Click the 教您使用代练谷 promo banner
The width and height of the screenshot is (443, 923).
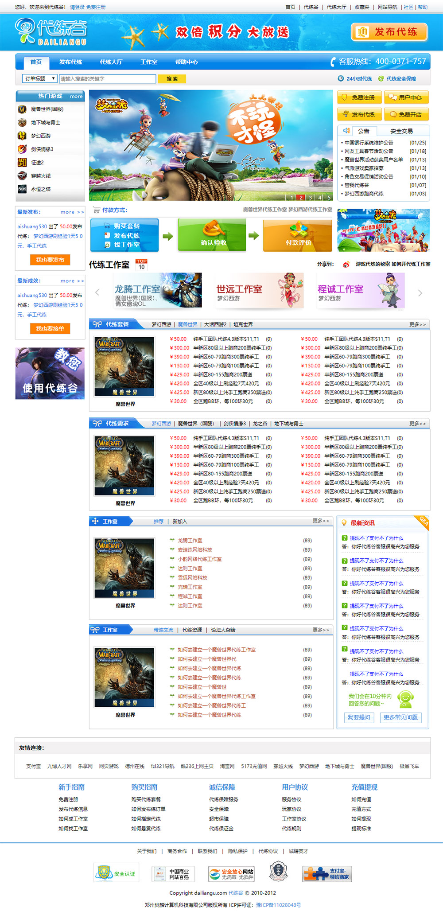pos(50,374)
